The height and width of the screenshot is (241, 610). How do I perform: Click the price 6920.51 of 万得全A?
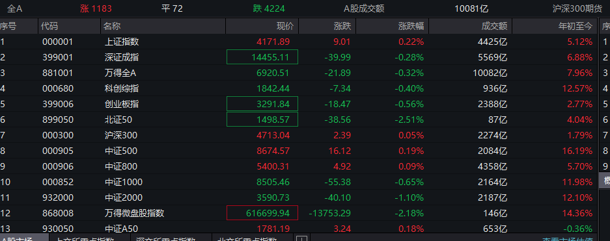pos(273,73)
